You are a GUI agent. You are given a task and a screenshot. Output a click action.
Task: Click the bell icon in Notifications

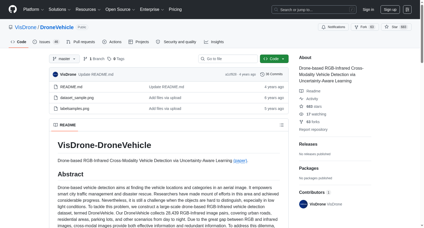324,27
